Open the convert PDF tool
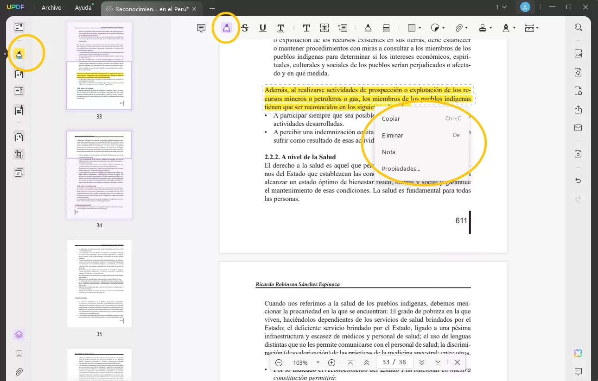The height and width of the screenshot is (381, 598). (578, 72)
